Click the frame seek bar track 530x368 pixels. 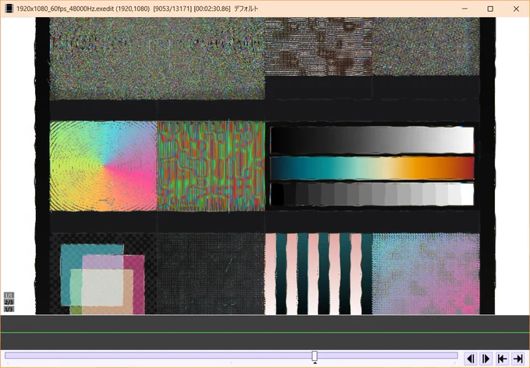(231, 356)
